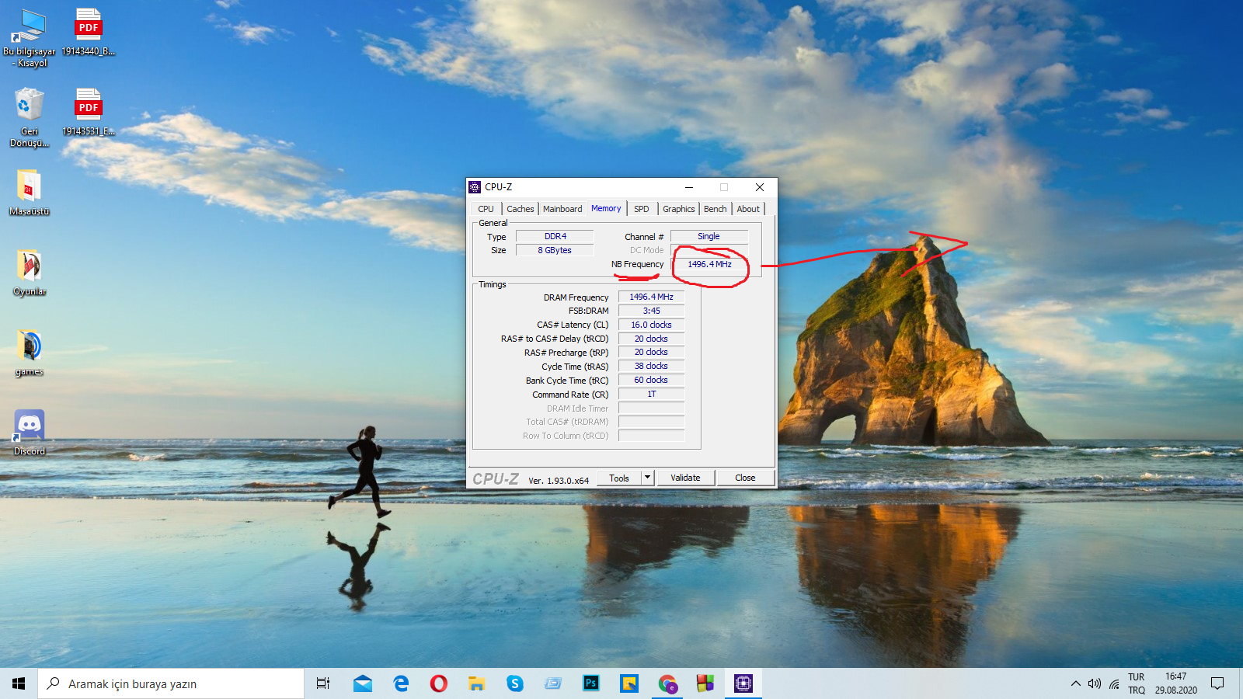Launch Opera browser from taskbar

pos(439,683)
